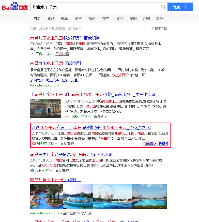Open 百度快照 of 蓝色河畔 result
199x222 pixels.
coord(62,170)
